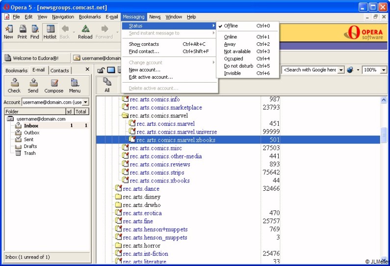
Task: Open dropdown arrow next to globe icon
Action: (x=358, y=70)
